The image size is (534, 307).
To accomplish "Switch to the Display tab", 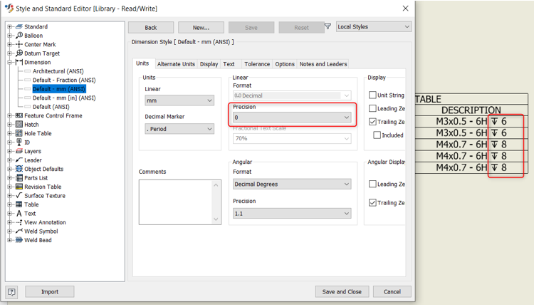I will point(209,64).
